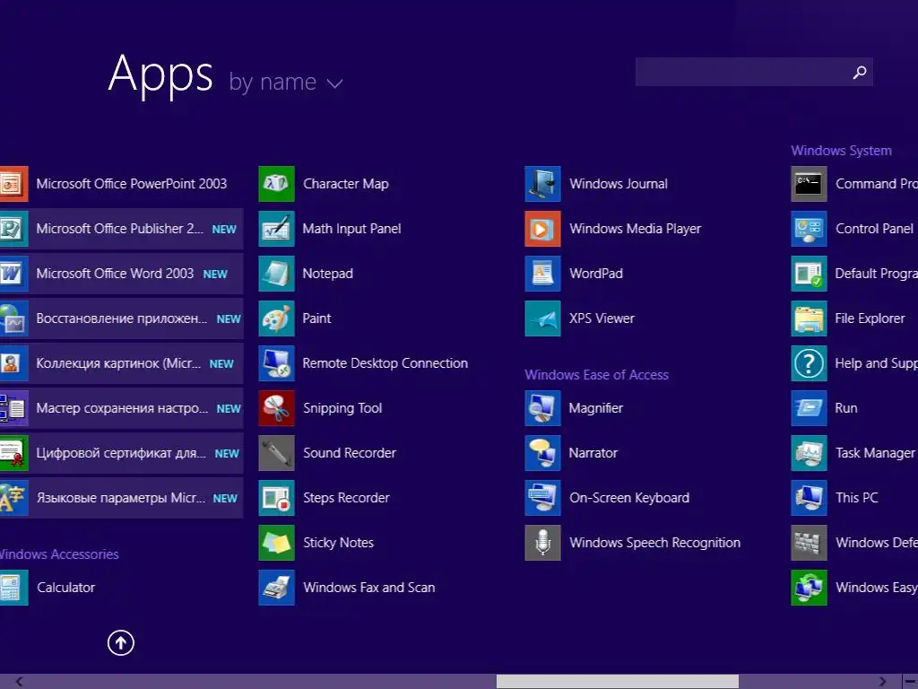Open Windows Easy Transfer icon

pos(810,588)
